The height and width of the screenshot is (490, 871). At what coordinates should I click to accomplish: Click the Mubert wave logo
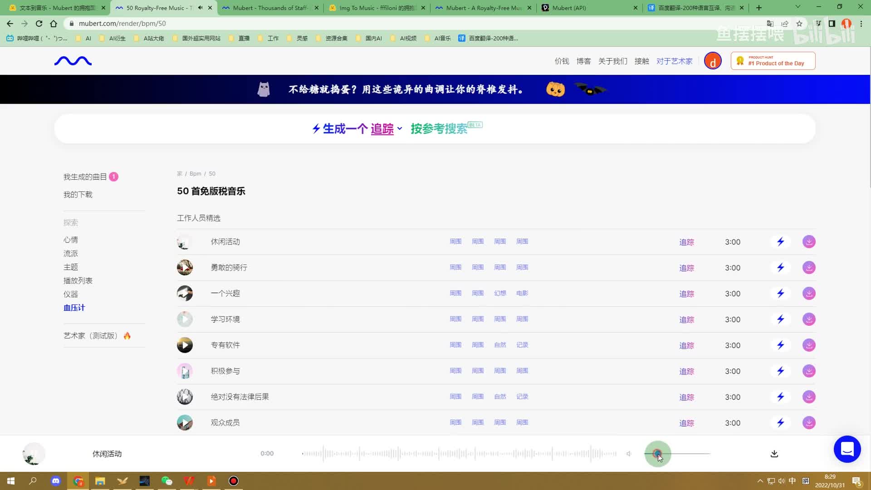[73, 61]
